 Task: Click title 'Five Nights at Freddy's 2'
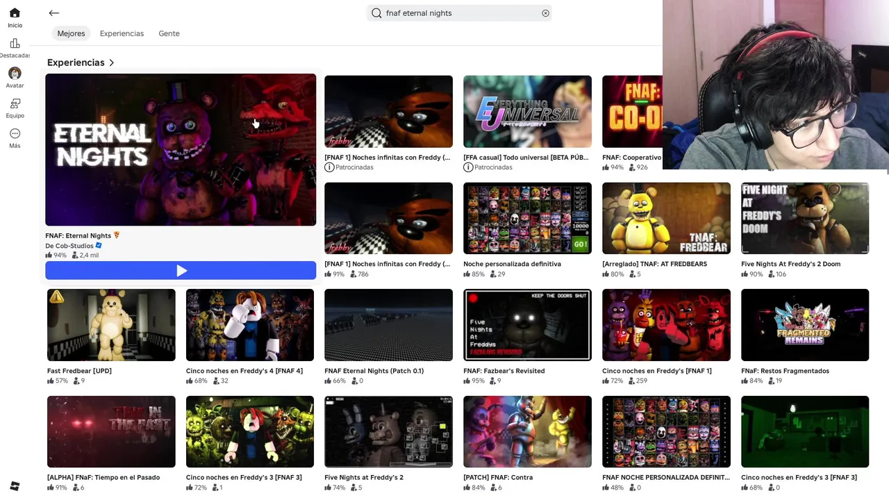[x=364, y=478]
